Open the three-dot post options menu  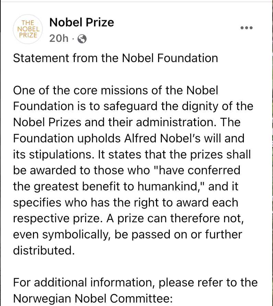tap(246, 28)
